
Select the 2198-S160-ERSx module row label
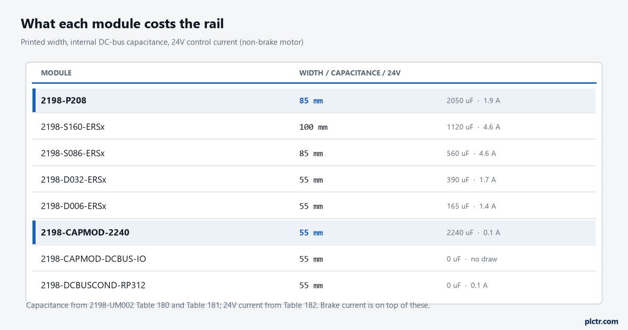73,127
